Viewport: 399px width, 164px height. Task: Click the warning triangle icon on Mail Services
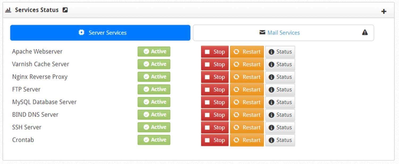pyautogui.click(x=365, y=32)
